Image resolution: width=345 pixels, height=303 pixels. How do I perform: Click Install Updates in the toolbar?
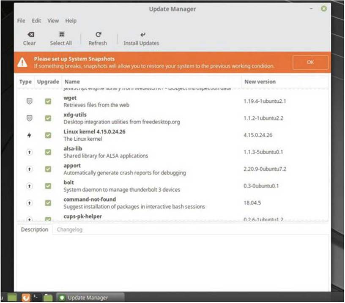click(141, 39)
